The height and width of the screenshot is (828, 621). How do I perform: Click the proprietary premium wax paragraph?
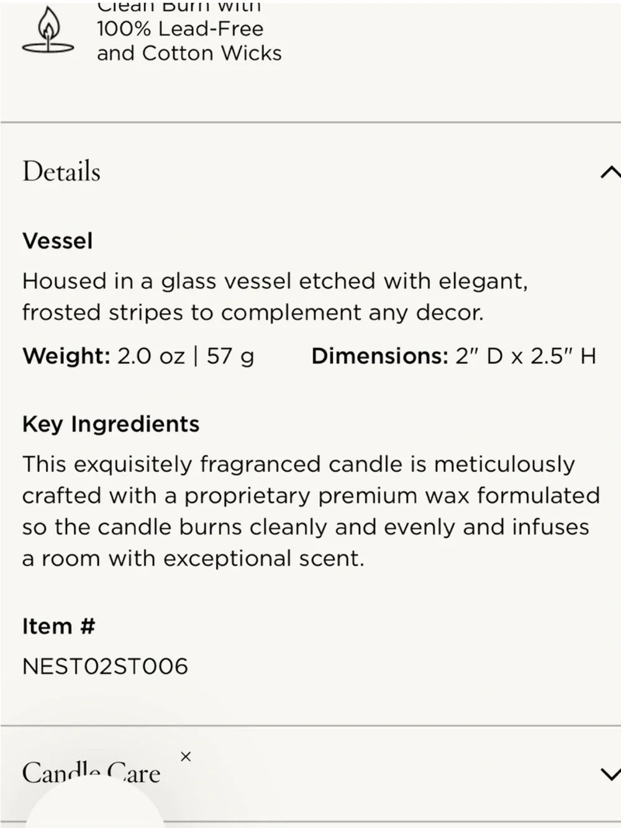coord(311,511)
